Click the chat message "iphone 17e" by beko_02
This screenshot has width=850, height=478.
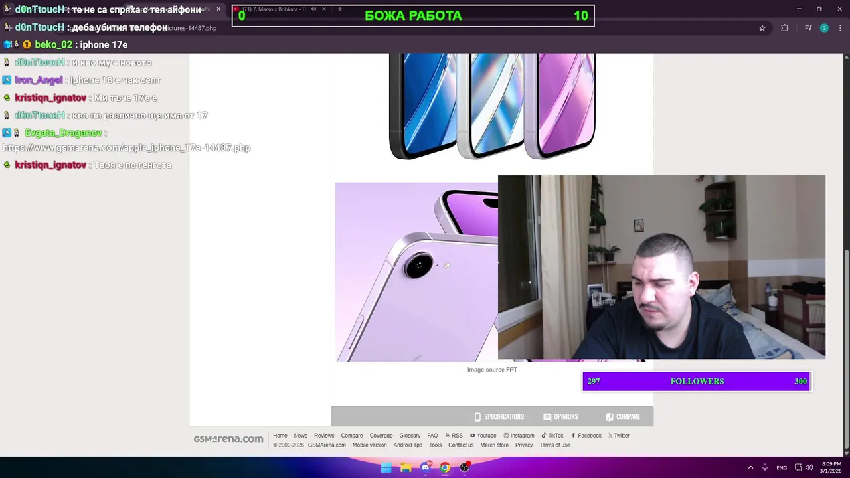[x=104, y=44]
